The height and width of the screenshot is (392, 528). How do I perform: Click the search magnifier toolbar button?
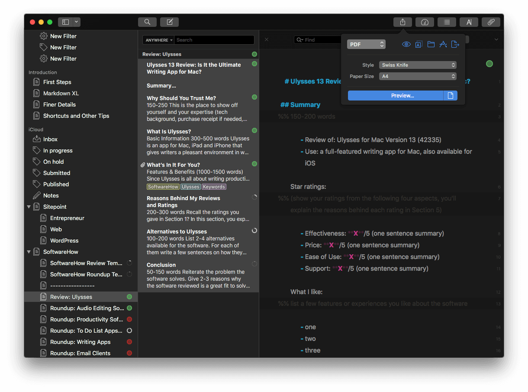(x=147, y=22)
